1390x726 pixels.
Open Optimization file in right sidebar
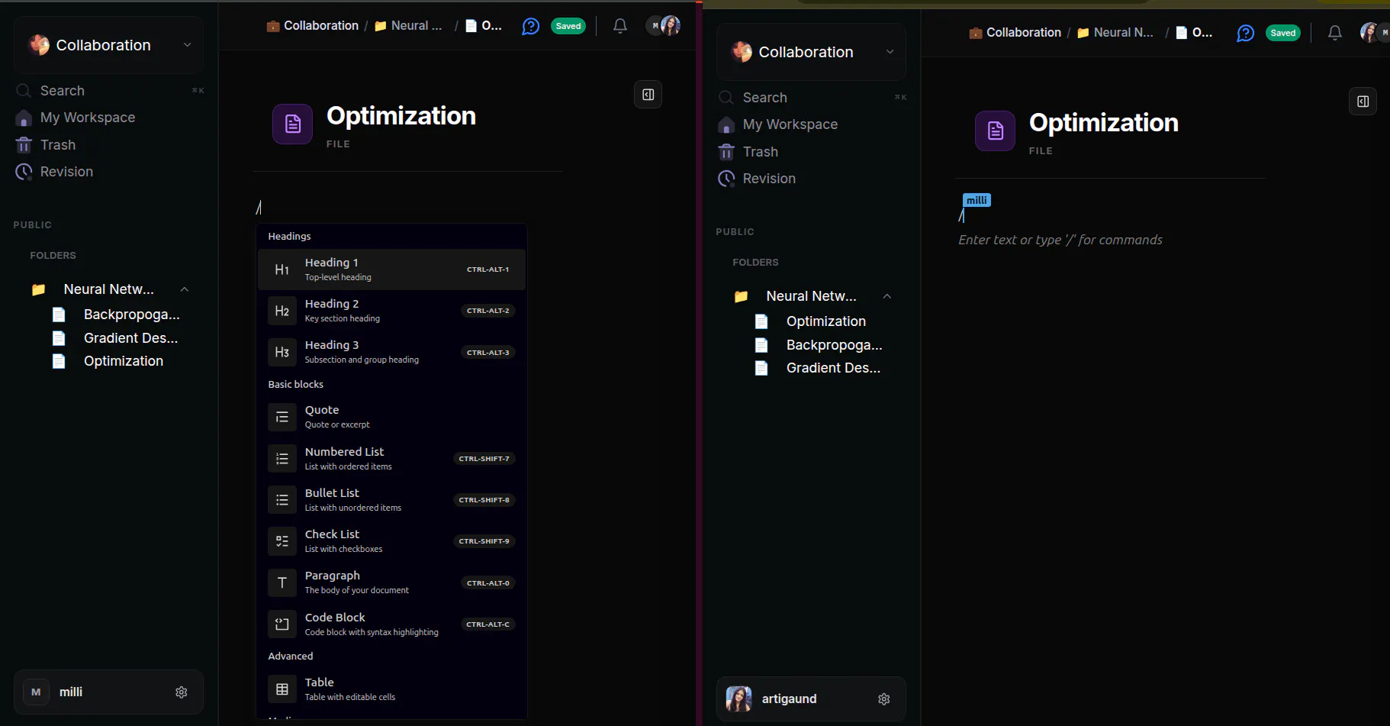tap(826, 321)
